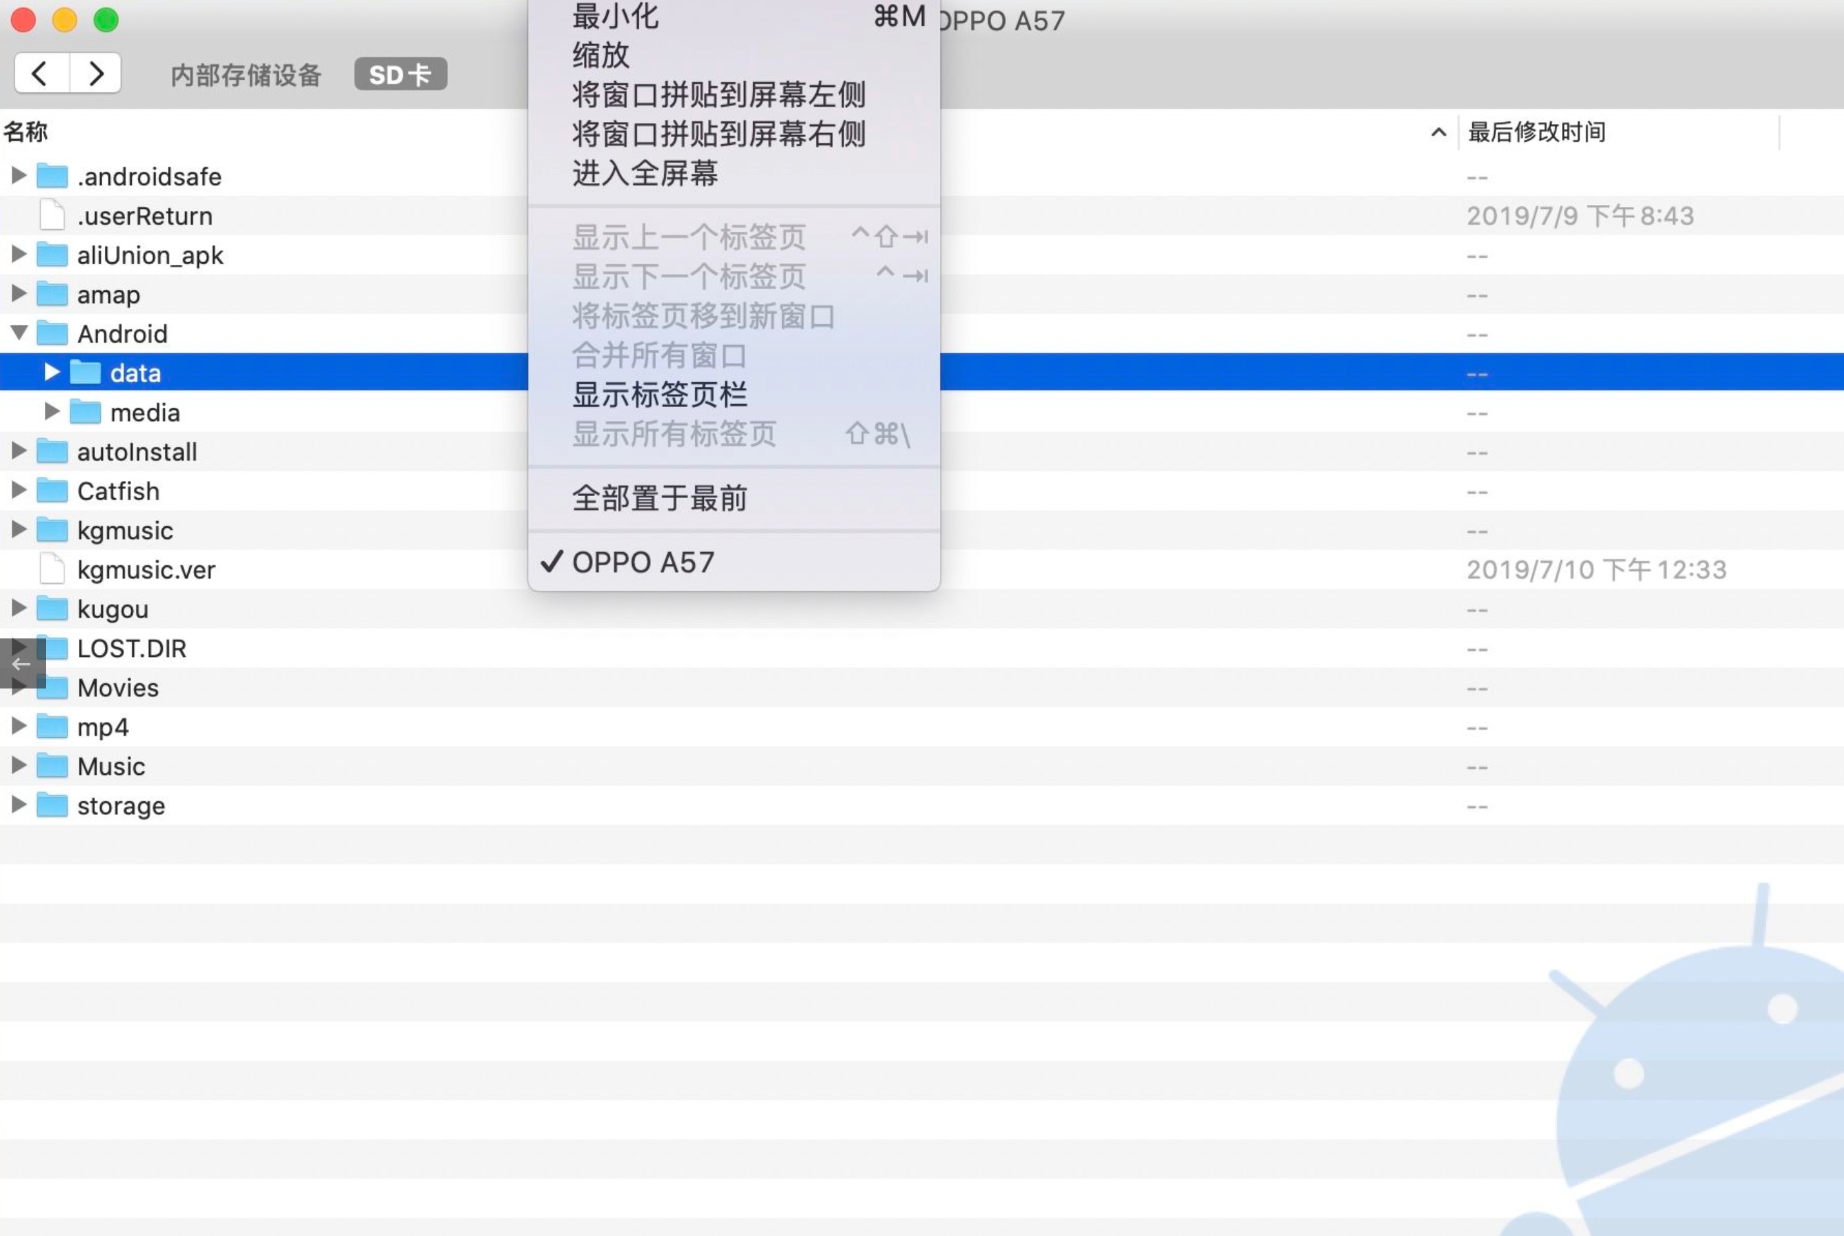Click the .userReturn file name
The height and width of the screenshot is (1236, 1844).
click(145, 215)
